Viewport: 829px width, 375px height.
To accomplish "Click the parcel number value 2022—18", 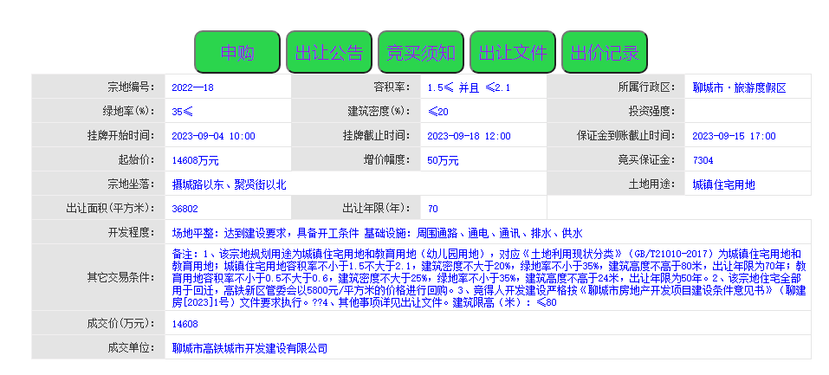I will 192,87.
